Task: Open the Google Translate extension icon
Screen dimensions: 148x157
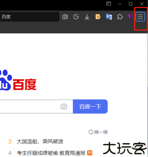Action: pyautogui.click(x=109, y=17)
